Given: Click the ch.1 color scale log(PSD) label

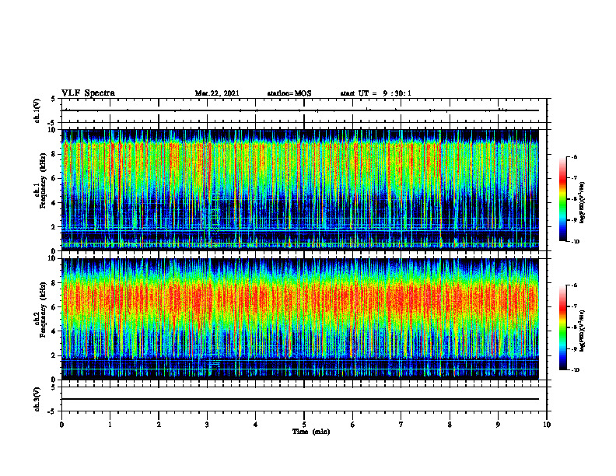Looking at the screenshot, I should (x=583, y=203).
